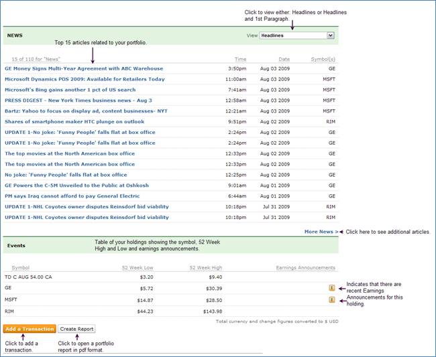Sort events by 52 Week Low header
This screenshot has width=436, height=357.
pos(138,268)
